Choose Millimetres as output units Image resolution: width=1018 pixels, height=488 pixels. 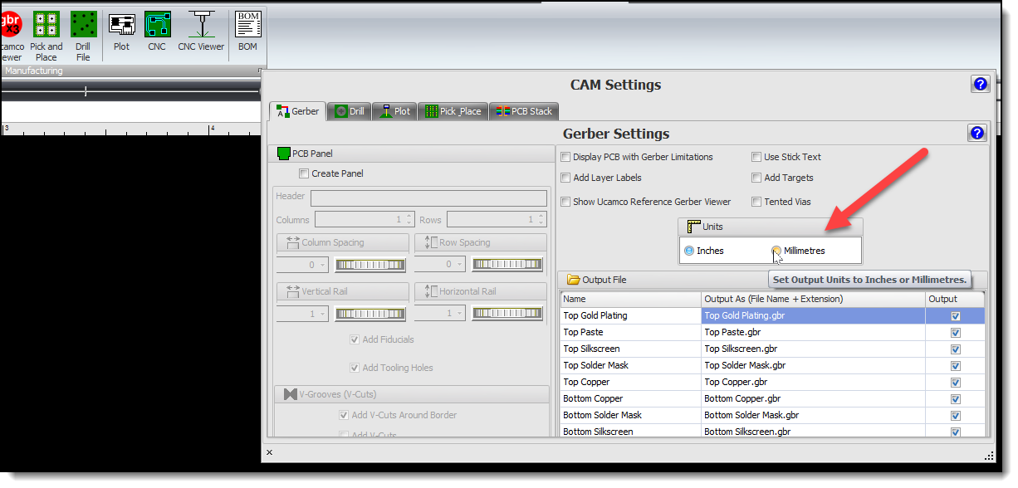tap(776, 251)
